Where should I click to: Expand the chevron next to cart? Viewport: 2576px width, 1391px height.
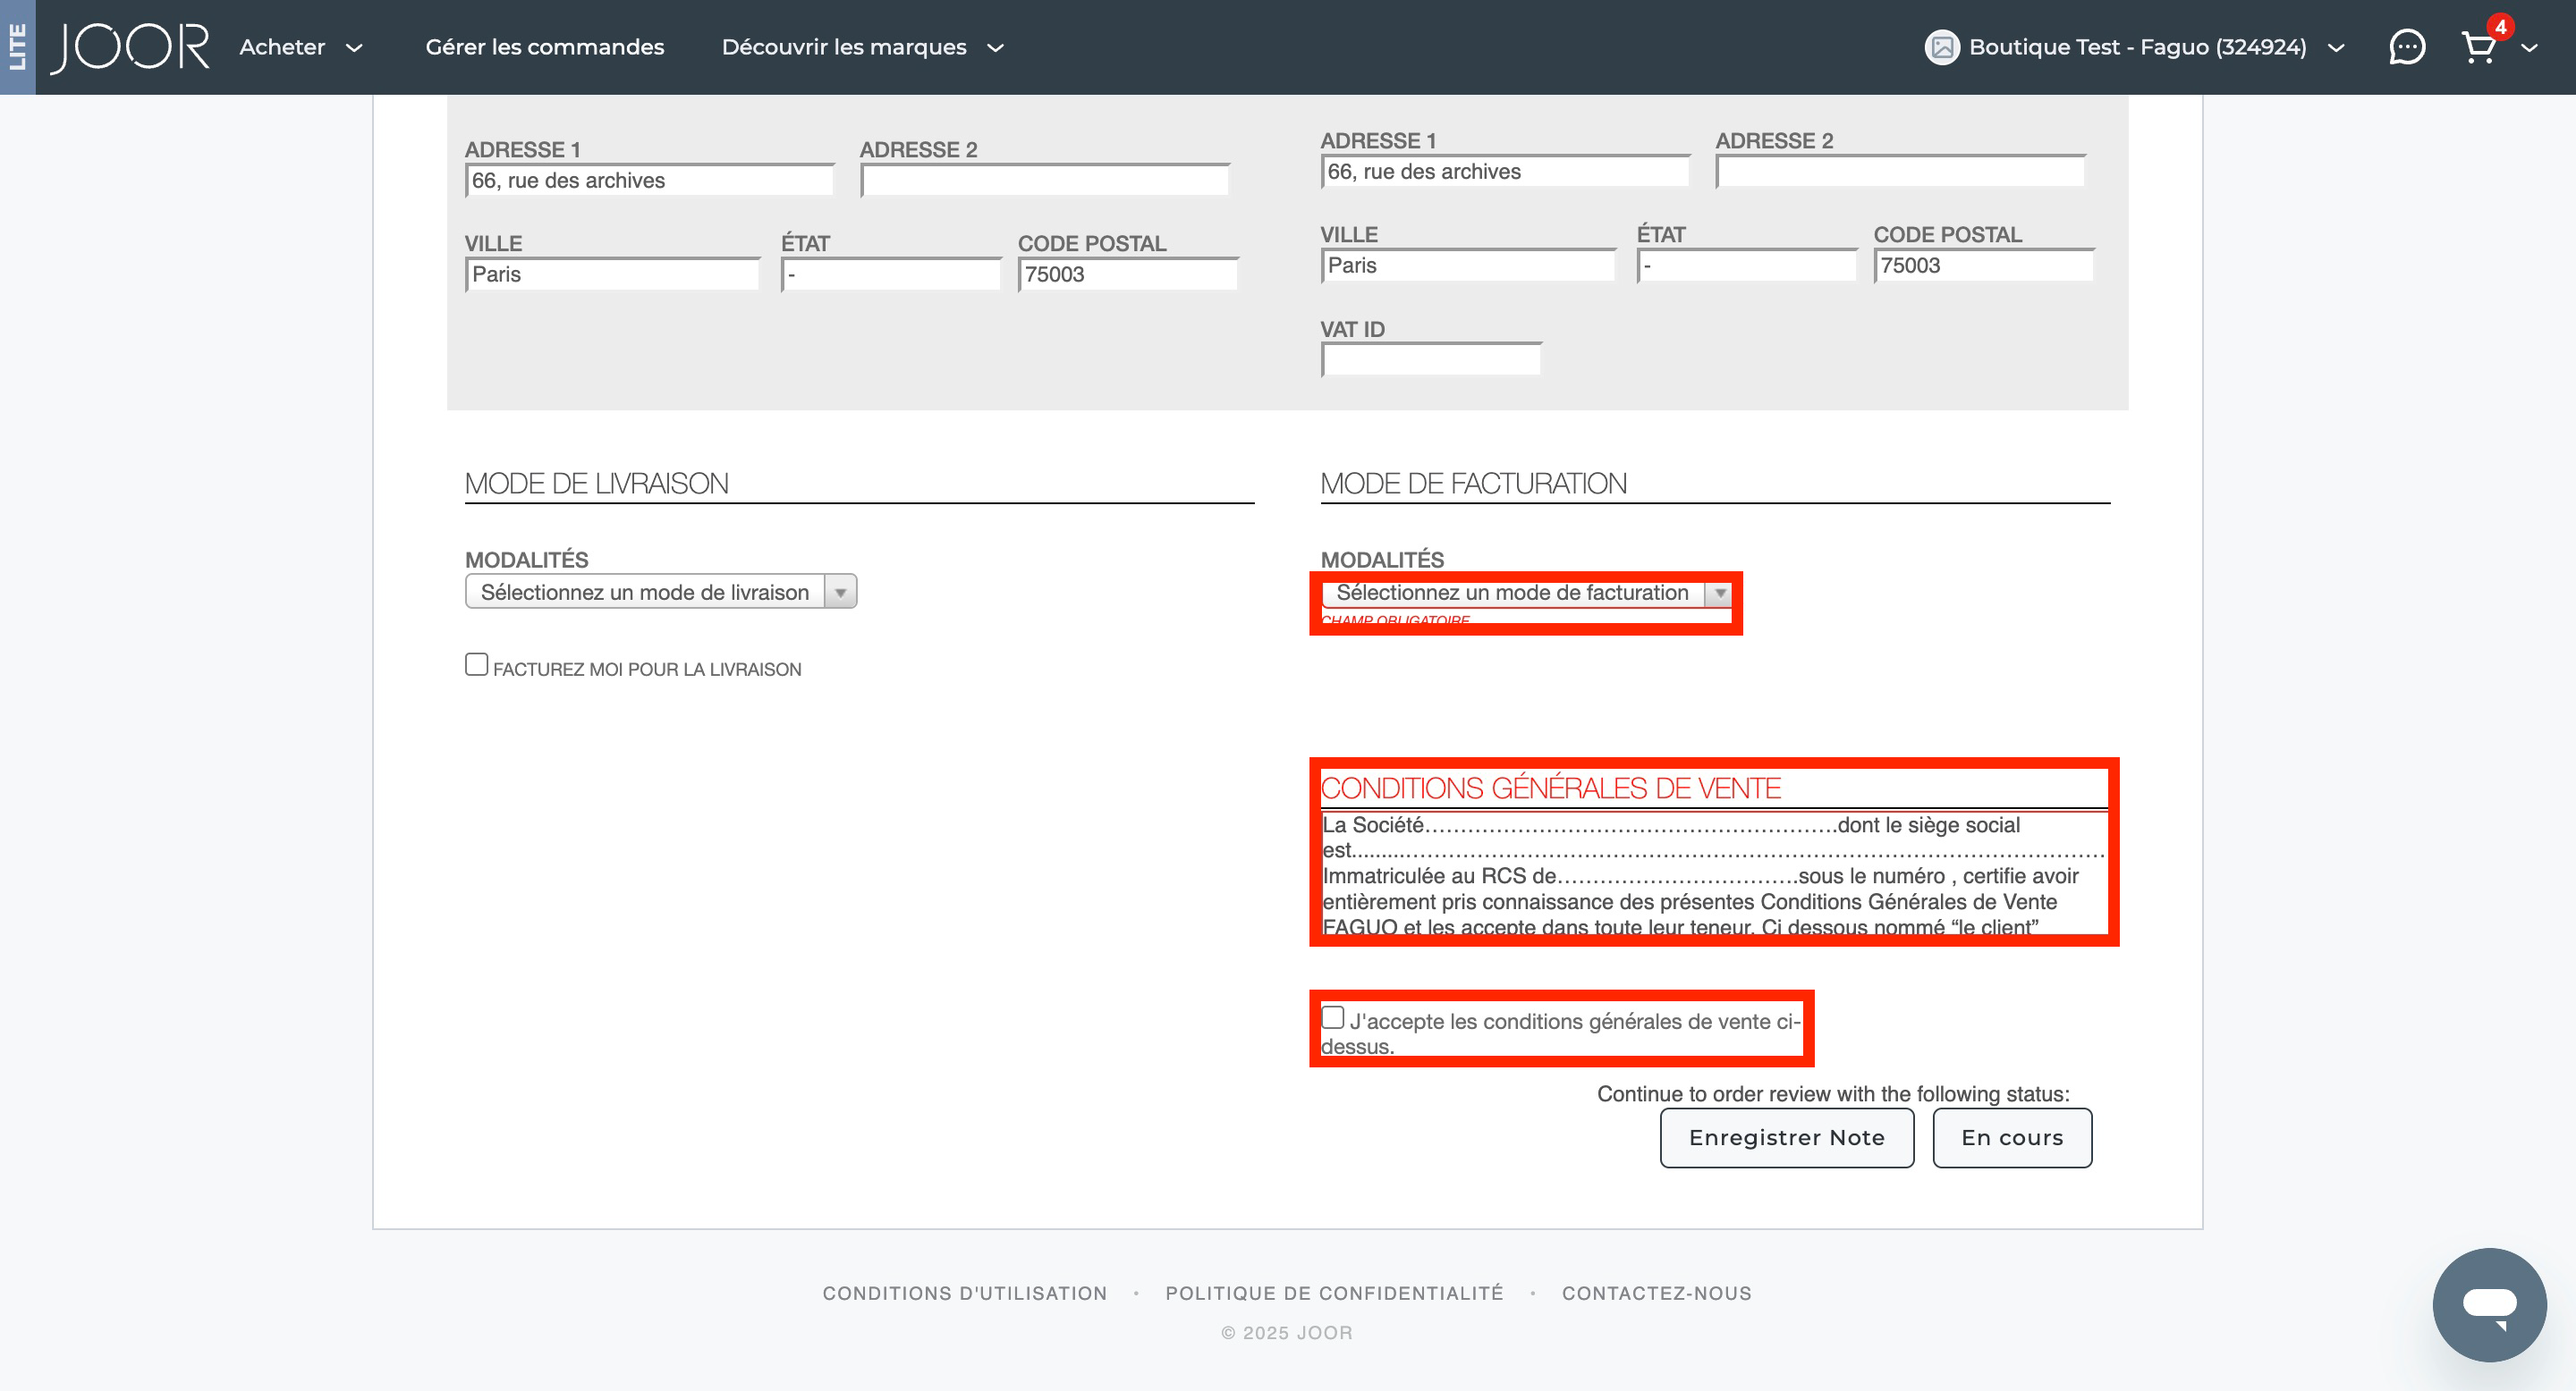2529,48
